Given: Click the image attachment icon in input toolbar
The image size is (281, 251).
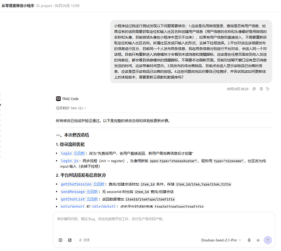Looking at the screenshot, I should point(70,240).
